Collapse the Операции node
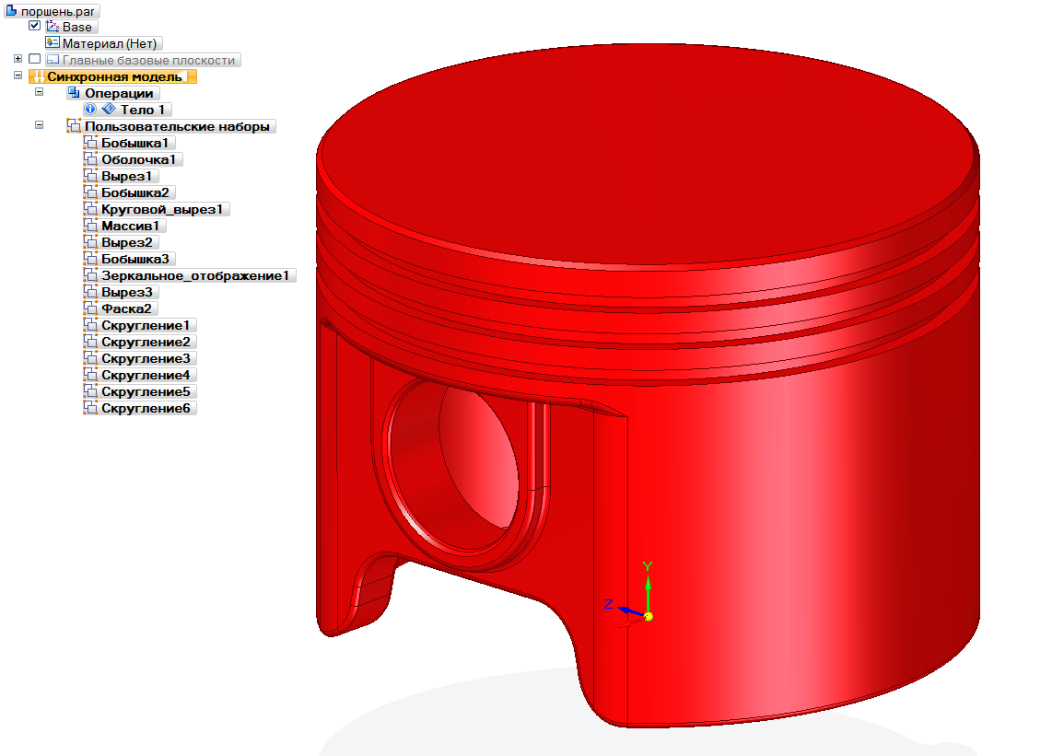Screen dimensions: 1064x756 point(40,91)
